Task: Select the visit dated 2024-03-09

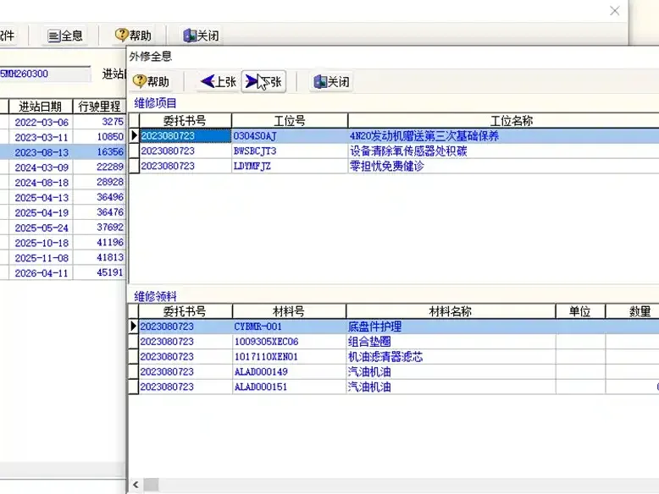Action: pos(42,167)
